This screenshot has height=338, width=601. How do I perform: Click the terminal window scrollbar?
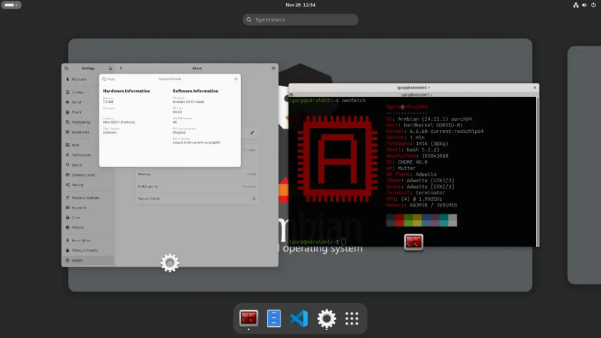tap(537, 172)
